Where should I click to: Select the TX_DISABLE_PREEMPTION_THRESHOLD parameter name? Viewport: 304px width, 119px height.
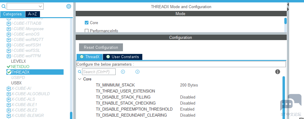point(134,109)
